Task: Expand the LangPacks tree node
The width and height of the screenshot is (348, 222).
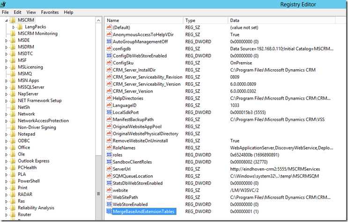Action: tap(14, 27)
